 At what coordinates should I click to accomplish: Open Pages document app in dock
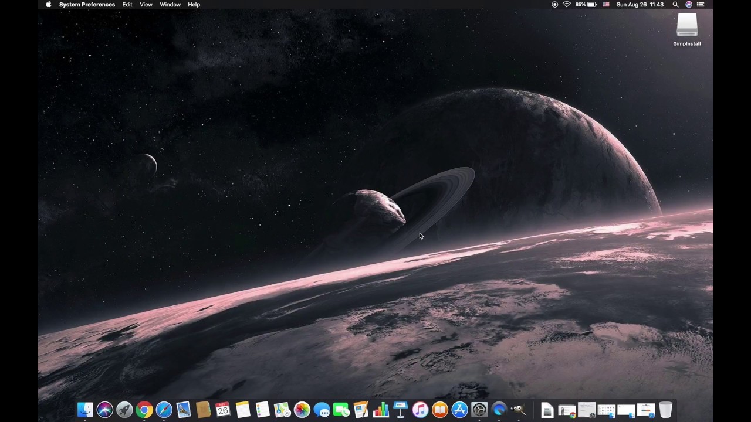[x=361, y=410]
